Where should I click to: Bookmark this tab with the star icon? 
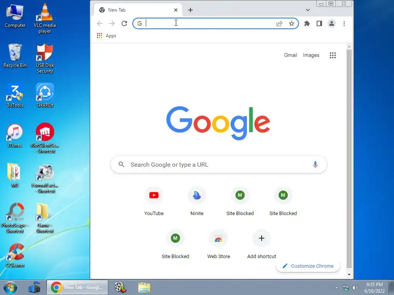292,23
